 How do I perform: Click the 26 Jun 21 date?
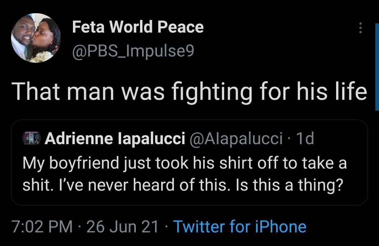[123, 227]
